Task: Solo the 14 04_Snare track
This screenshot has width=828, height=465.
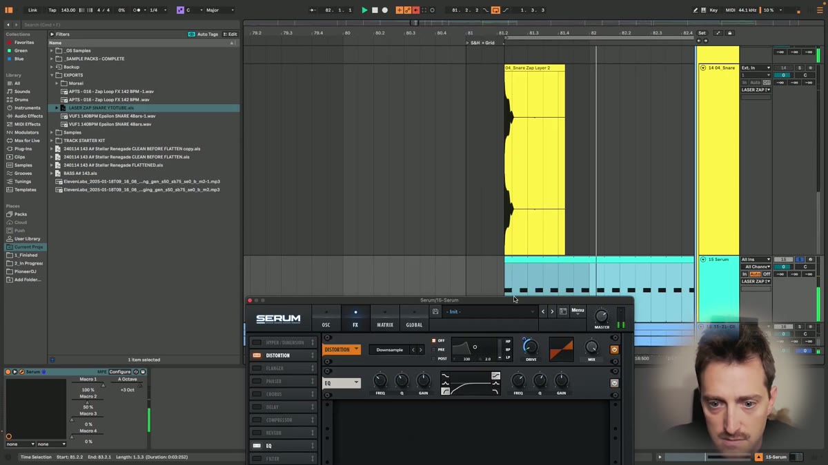Action: [x=800, y=68]
